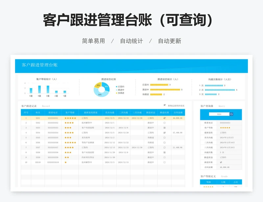Click the 3 次 blue communication bar

coord(211,94)
